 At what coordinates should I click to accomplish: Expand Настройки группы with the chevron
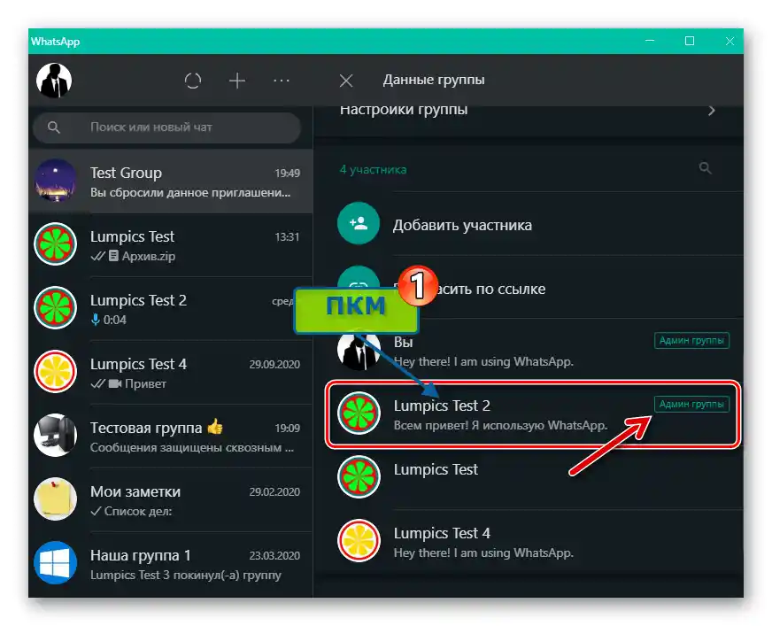(712, 111)
